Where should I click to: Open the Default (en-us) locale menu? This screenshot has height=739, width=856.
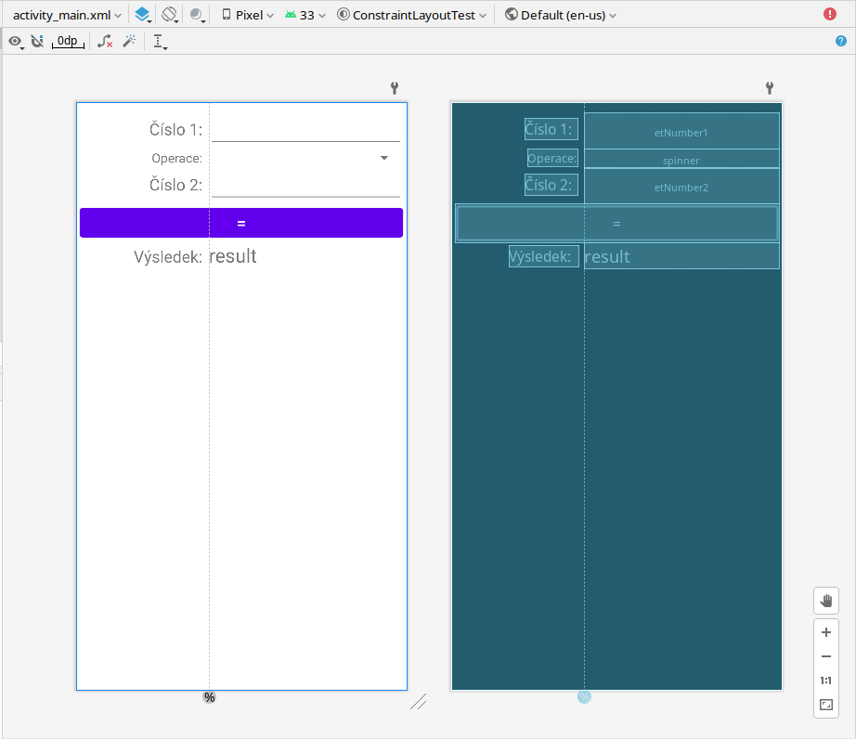tap(561, 15)
